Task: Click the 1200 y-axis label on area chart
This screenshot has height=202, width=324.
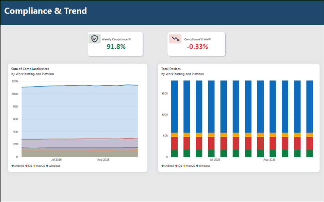Action: (x=15, y=81)
